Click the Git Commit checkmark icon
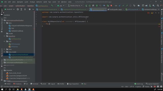The width and height of the screenshot is (163, 91). click(123, 6)
